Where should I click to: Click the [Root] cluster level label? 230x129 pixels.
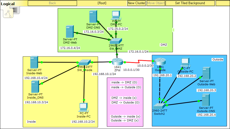[102, 3]
